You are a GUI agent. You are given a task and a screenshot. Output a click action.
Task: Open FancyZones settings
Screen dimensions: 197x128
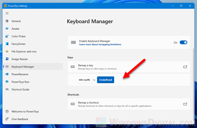tap(33, 44)
